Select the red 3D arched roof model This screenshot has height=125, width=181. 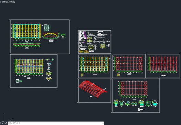[x=93, y=89]
